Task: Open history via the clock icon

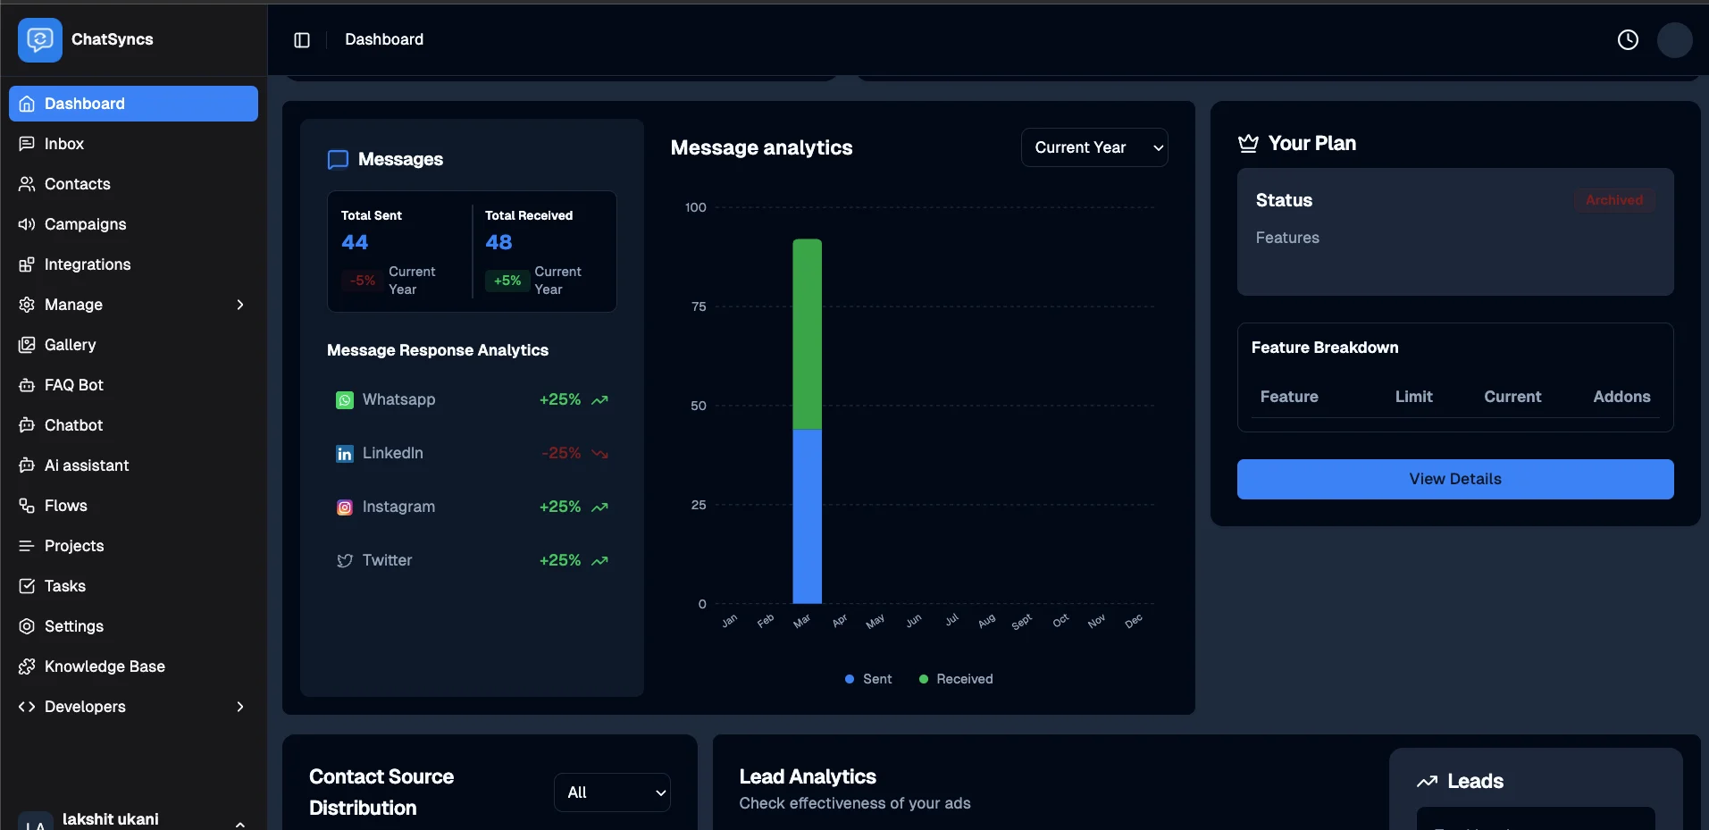Action: (1628, 39)
